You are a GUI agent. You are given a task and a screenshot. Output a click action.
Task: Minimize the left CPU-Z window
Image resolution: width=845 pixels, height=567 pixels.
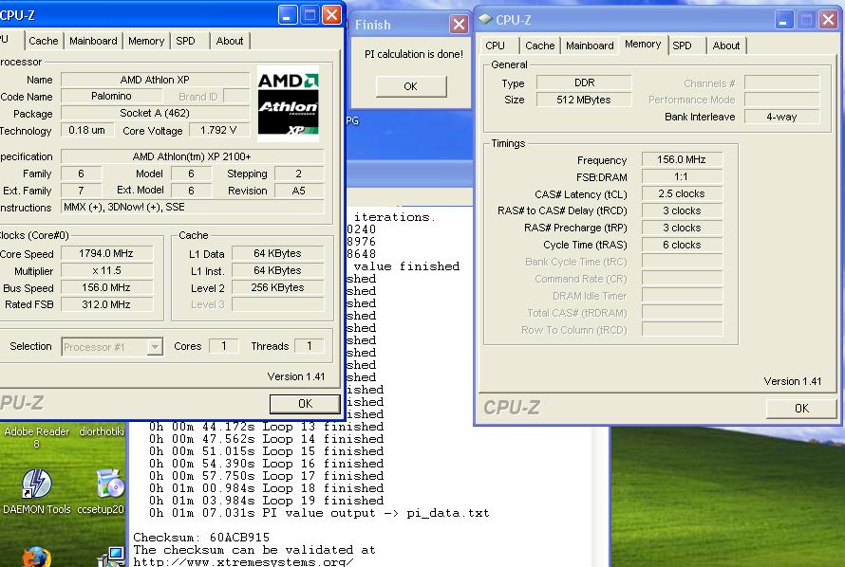pos(288,15)
